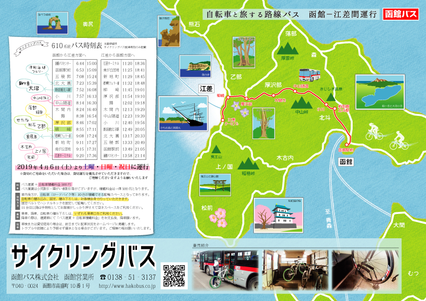Select the 9:20 arrival time cell
Viewport: 426px width, 301px height.
point(80,156)
